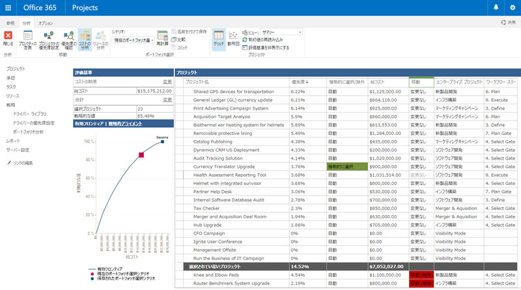Click Office 365 brand link
The image size is (521, 290).
point(40,8)
